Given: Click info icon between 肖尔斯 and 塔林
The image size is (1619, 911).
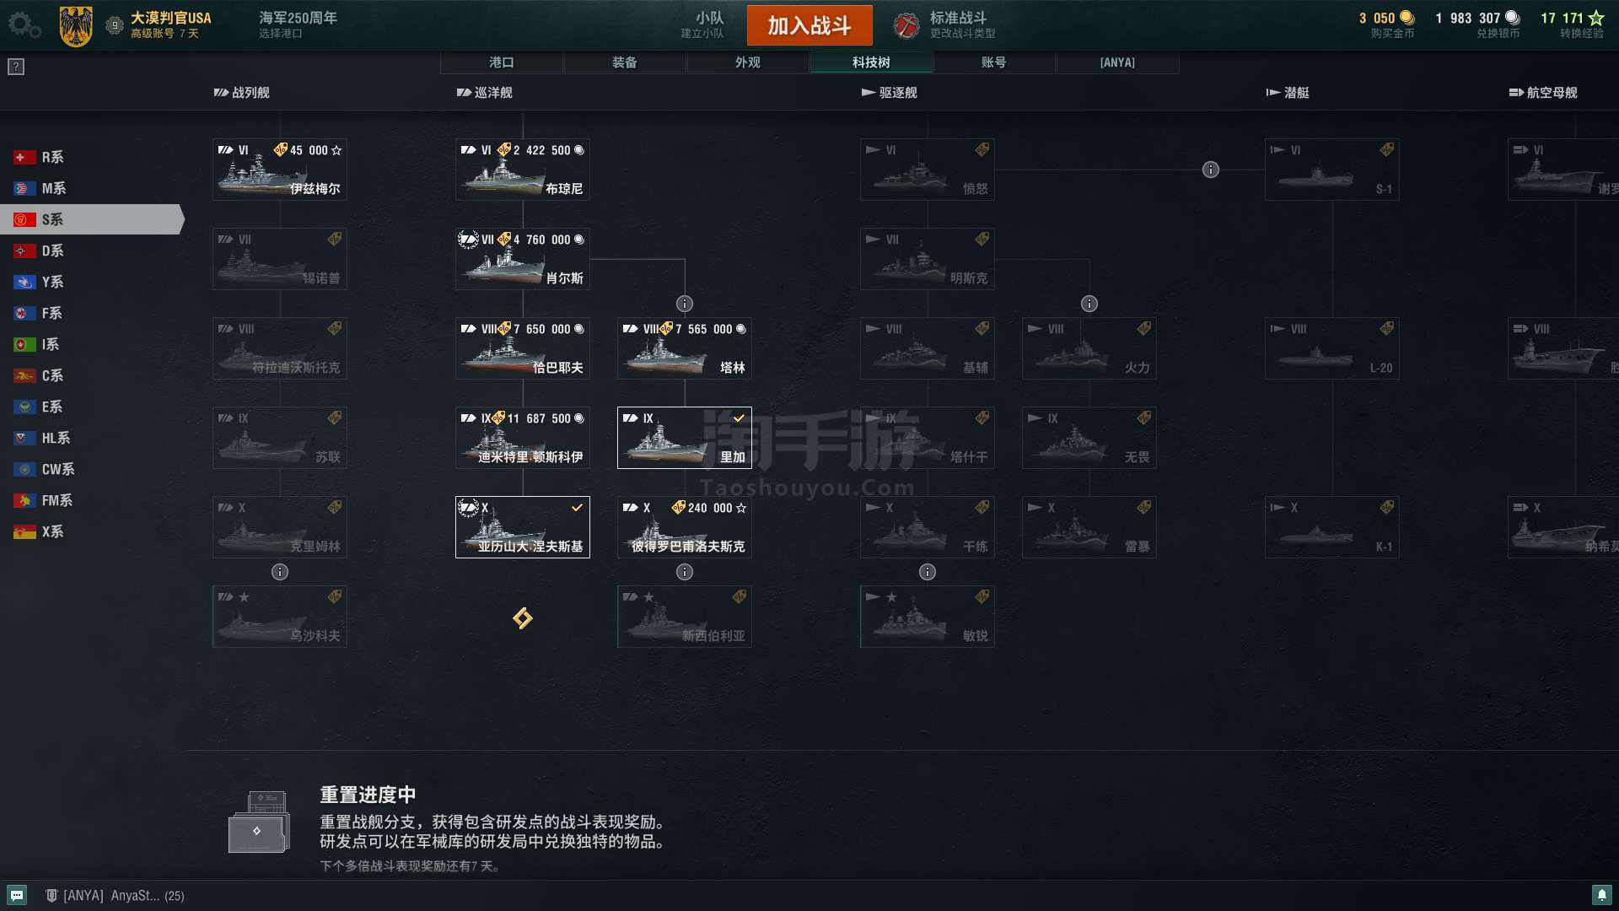Looking at the screenshot, I should 685,304.
